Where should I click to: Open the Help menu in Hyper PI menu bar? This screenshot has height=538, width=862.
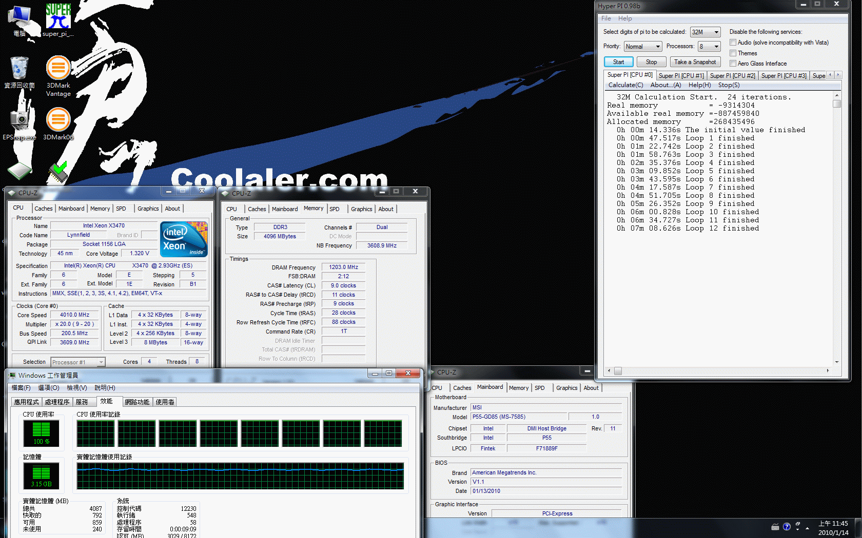click(625, 18)
